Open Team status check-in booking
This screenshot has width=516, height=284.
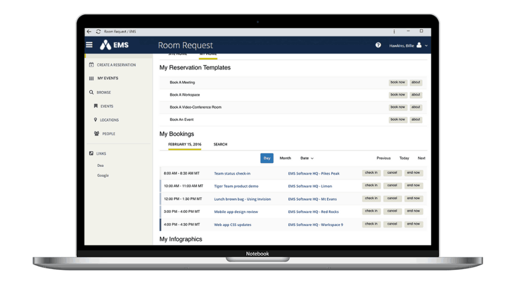tap(232, 173)
